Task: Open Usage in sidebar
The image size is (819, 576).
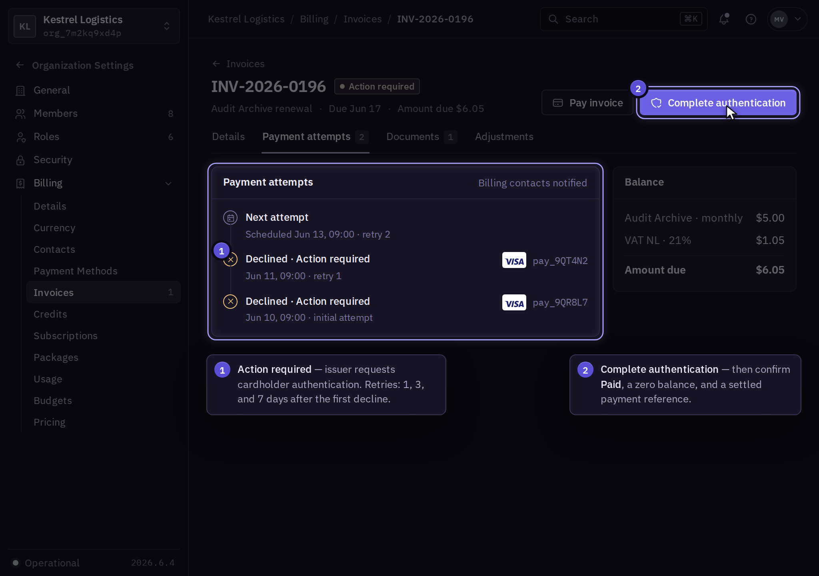Action: (103, 379)
